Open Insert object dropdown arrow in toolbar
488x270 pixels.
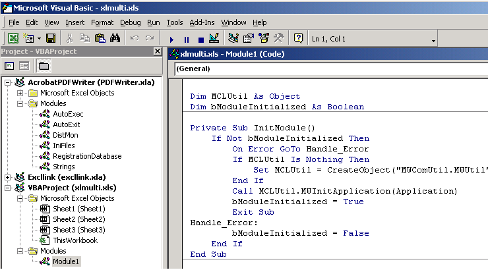(39, 39)
